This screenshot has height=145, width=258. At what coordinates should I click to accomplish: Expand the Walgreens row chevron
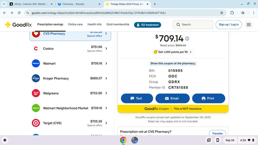pyautogui.click(x=106, y=93)
